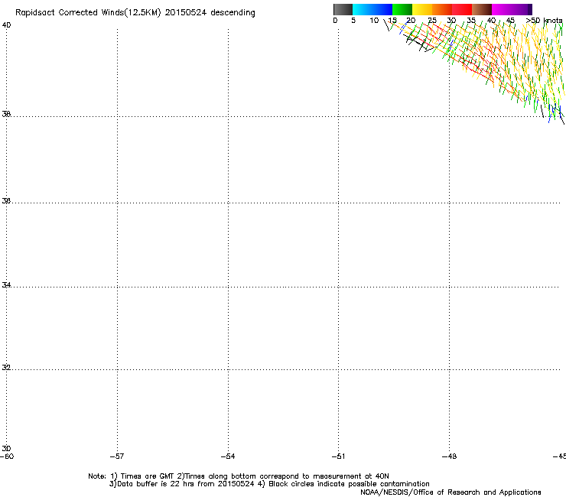Image resolution: width=566 pixels, height=497 pixels.
Task: Click the note about Data buffer 22 hrs
Action: tap(269, 484)
